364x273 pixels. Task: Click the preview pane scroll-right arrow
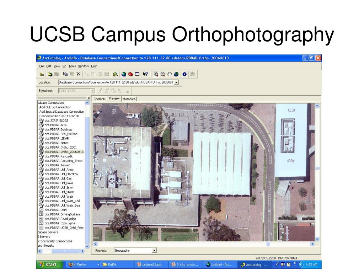coord(312,244)
